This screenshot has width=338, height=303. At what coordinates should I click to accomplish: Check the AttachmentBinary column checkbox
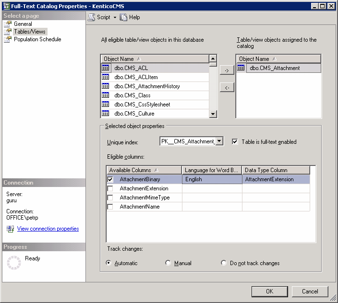[110, 179]
